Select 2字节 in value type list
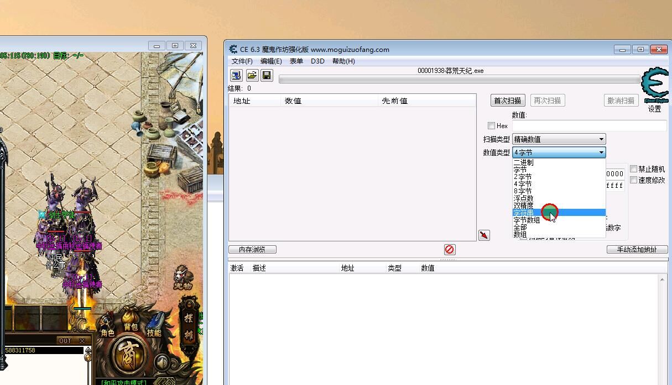The width and height of the screenshot is (672, 385). tap(559, 177)
